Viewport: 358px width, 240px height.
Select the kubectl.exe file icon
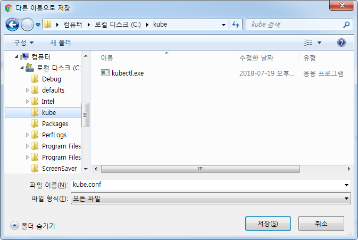pyautogui.click(x=105, y=73)
